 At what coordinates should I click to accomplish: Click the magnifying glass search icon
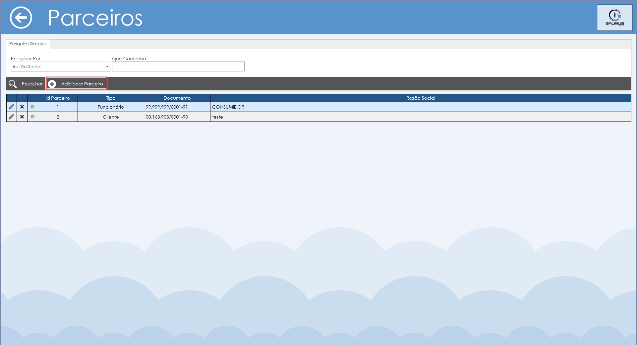13,84
